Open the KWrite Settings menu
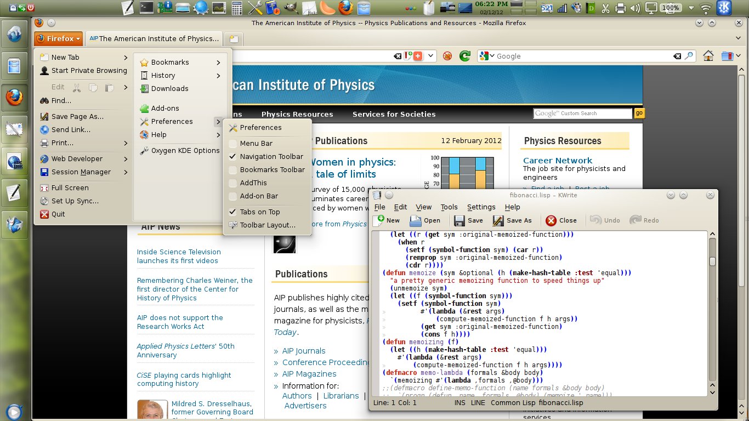 click(481, 207)
